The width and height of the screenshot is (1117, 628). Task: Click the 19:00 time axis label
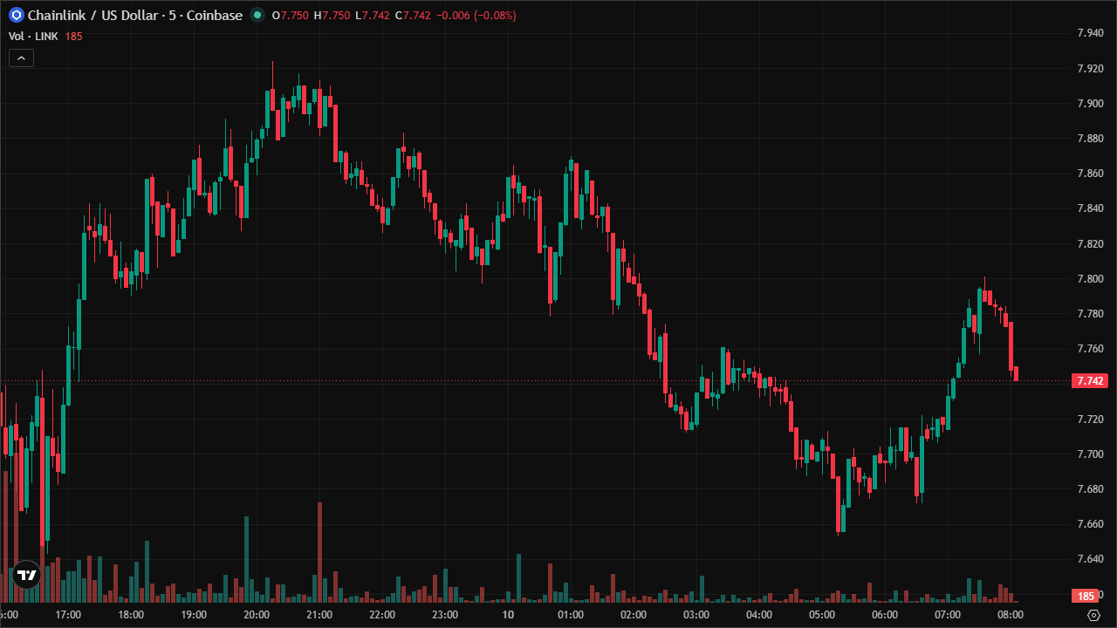194,615
